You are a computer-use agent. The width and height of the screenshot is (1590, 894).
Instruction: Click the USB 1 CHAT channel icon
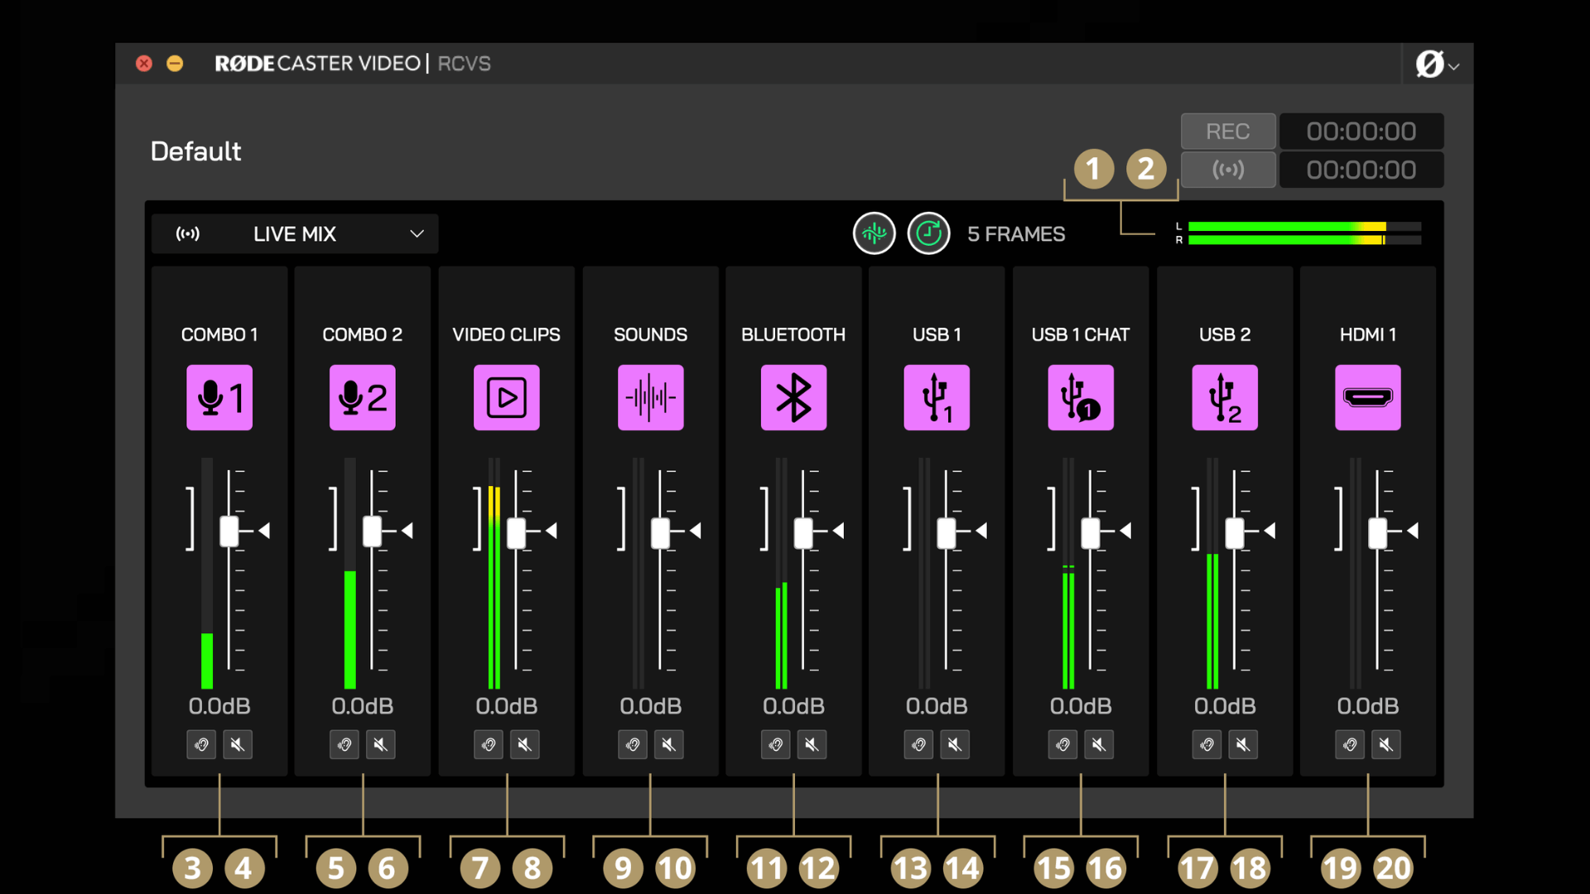[1081, 397]
